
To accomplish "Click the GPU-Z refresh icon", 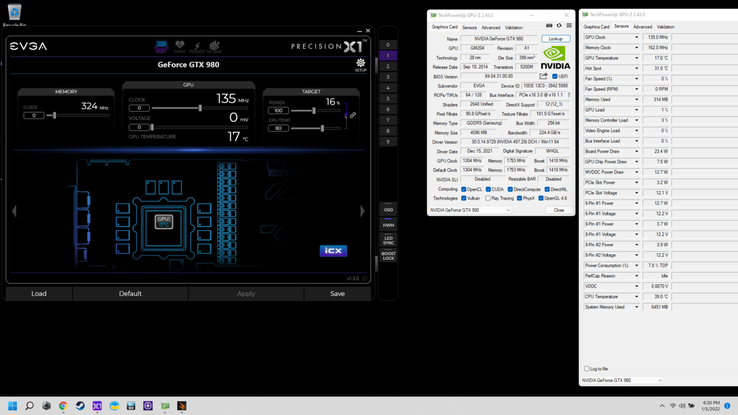I will [559, 26].
